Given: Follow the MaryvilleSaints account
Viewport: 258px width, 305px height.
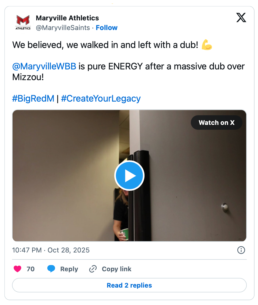Looking at the screenshot, I should (107, 28).
